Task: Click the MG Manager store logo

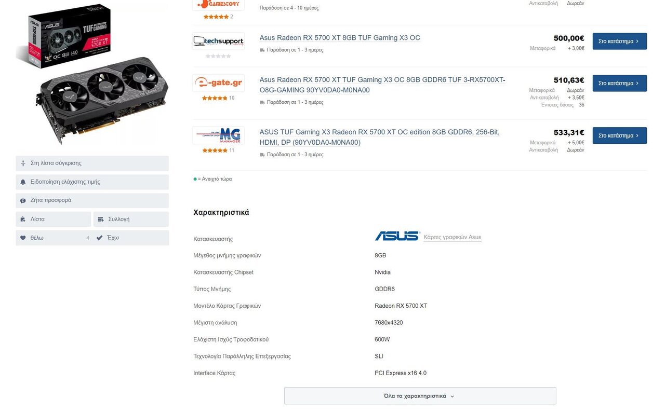Action: click(x=218, y=135)
